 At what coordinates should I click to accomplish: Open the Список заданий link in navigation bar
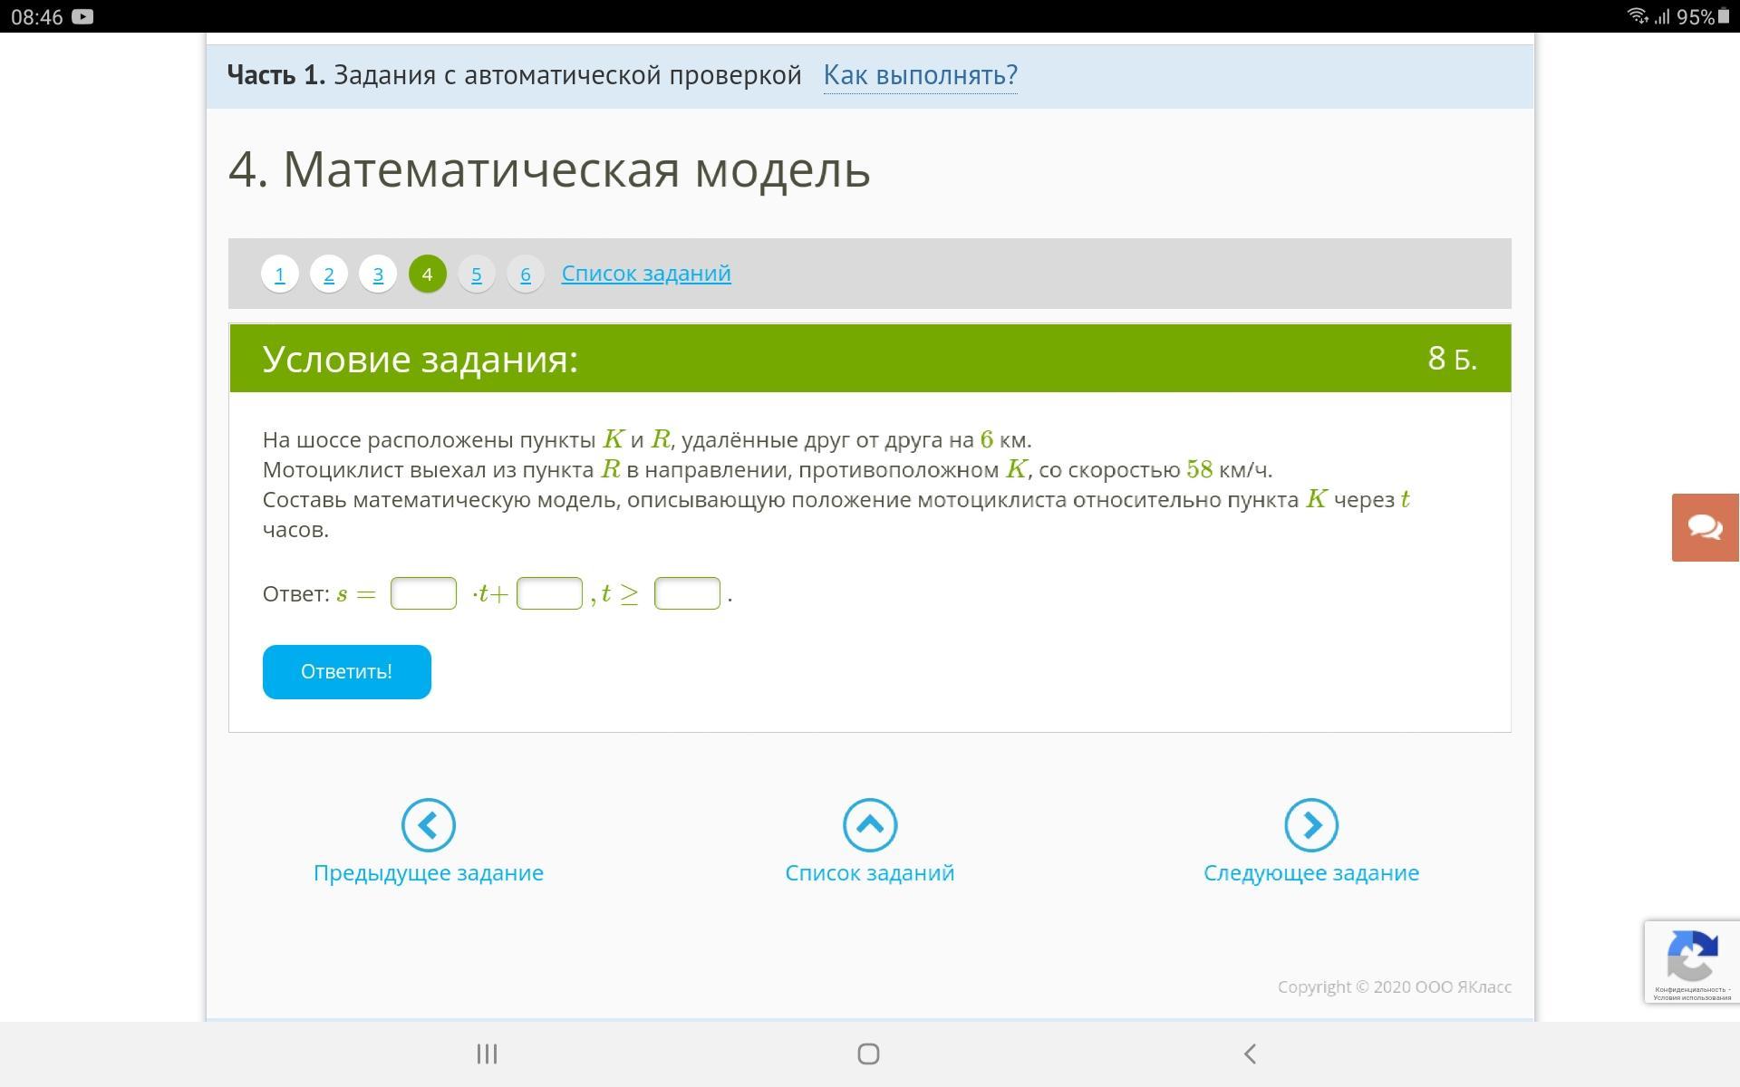pyautogui.click(x=646, y=273)
